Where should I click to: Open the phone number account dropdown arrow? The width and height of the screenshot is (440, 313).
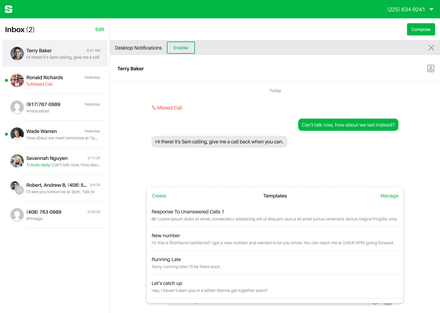[431, 9]
